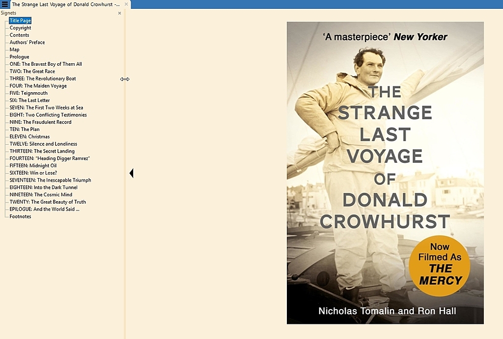Select the Prologue bookmark
This screenshot has height=339, width=503.
pos(19,57)
